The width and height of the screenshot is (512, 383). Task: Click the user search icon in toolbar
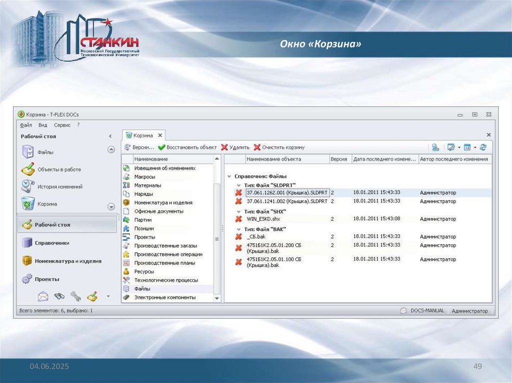click(435, 147)
